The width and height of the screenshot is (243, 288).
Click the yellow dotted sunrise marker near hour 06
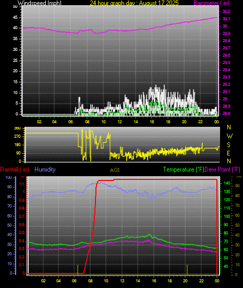point(78,269)
